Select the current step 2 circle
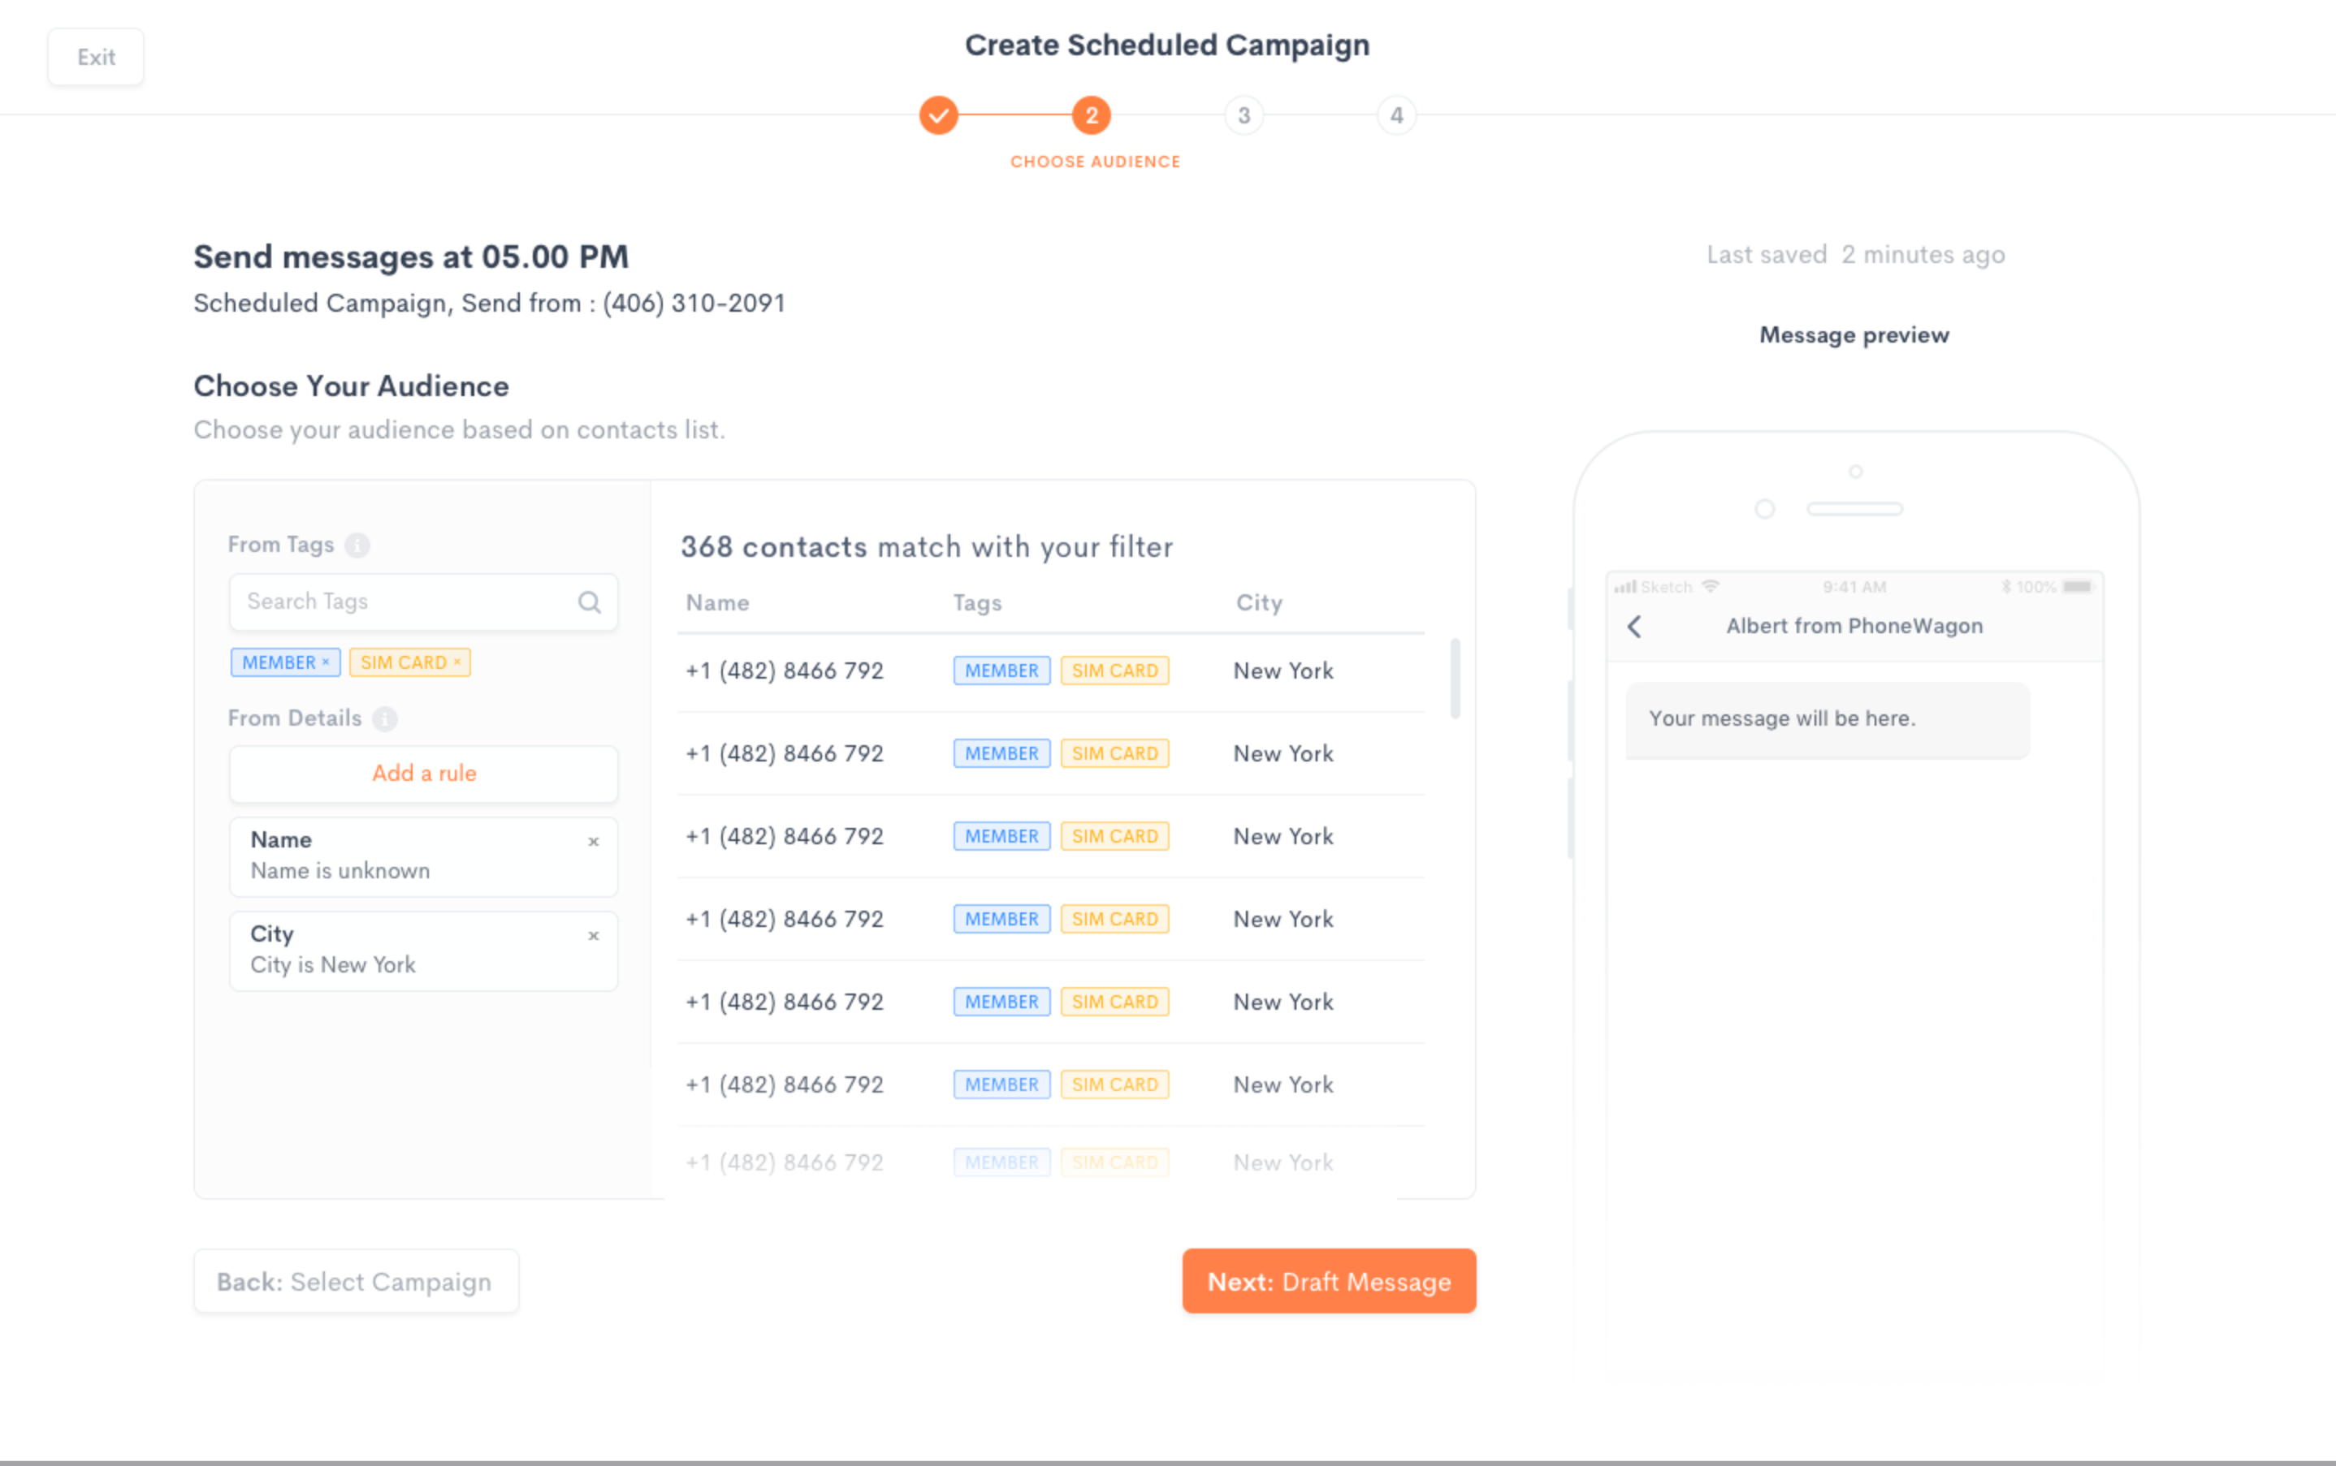Viewport: 2336px width, 1466px height. (x=1092, y=115)
